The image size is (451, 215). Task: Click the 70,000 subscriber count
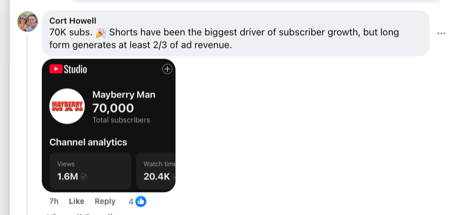113,108
